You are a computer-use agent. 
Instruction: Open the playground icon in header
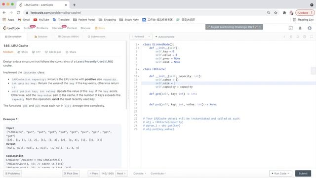[x=291, y=28]
